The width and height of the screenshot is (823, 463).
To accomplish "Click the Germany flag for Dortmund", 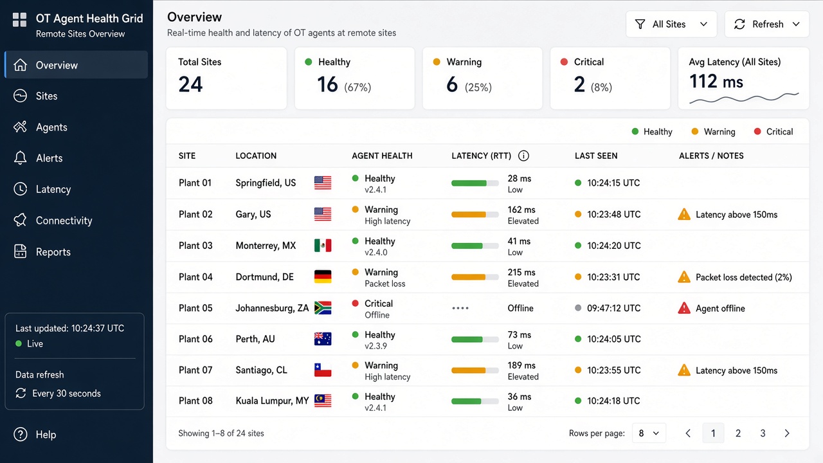I will (323, 277).
